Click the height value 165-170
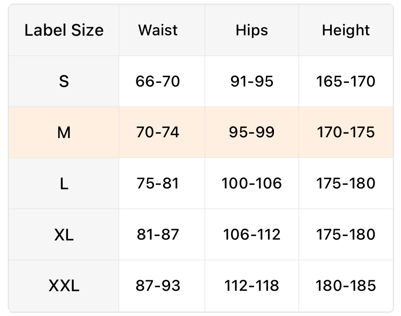Viewport: 401px width, 316px height. (346, 82)
